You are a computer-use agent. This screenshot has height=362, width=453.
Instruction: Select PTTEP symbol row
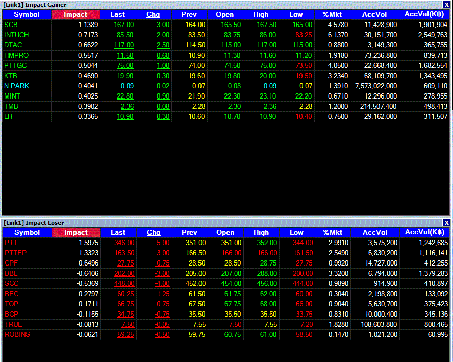16,253
